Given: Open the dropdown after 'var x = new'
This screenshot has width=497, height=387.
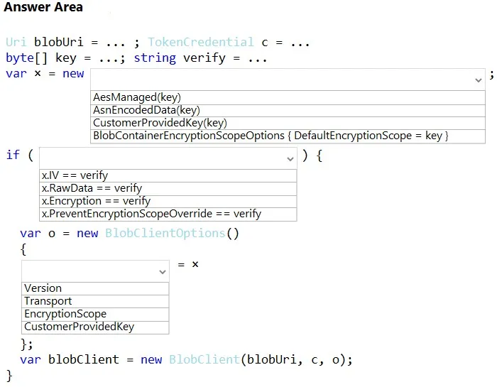Looking at the screenshot, I should [x=288, y=80].
